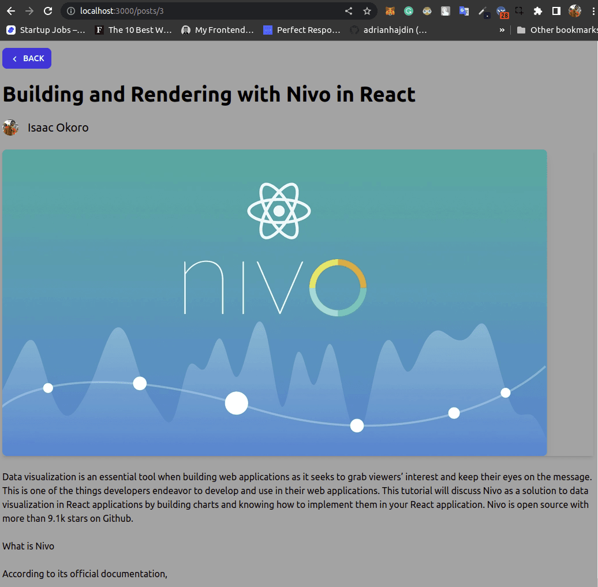The height and width of the screenshot is (587, 598).
Task: Click the browser back arrow
Action: [x=11, y=11]
